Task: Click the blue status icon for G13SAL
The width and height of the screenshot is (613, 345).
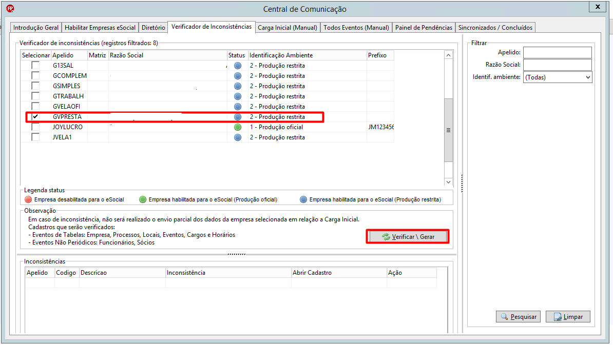Action: 238,66
